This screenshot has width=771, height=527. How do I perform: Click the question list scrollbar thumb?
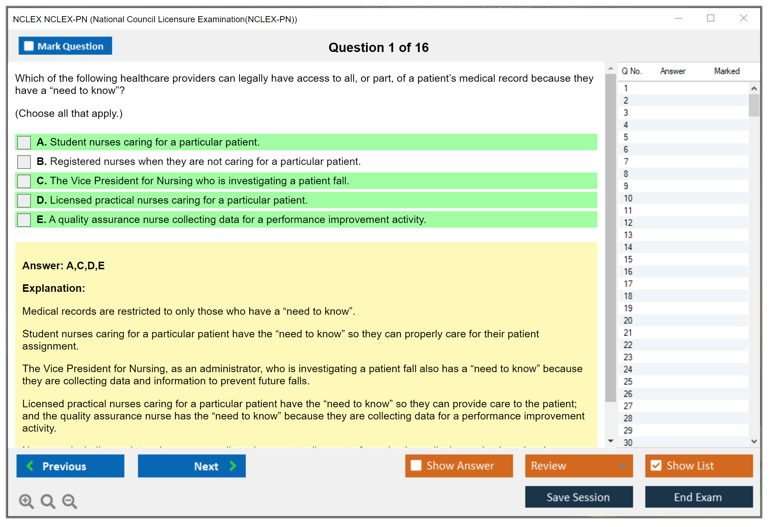(754, 105)
